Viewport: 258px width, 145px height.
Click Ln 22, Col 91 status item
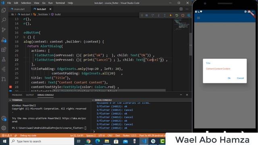pos(77,135)
